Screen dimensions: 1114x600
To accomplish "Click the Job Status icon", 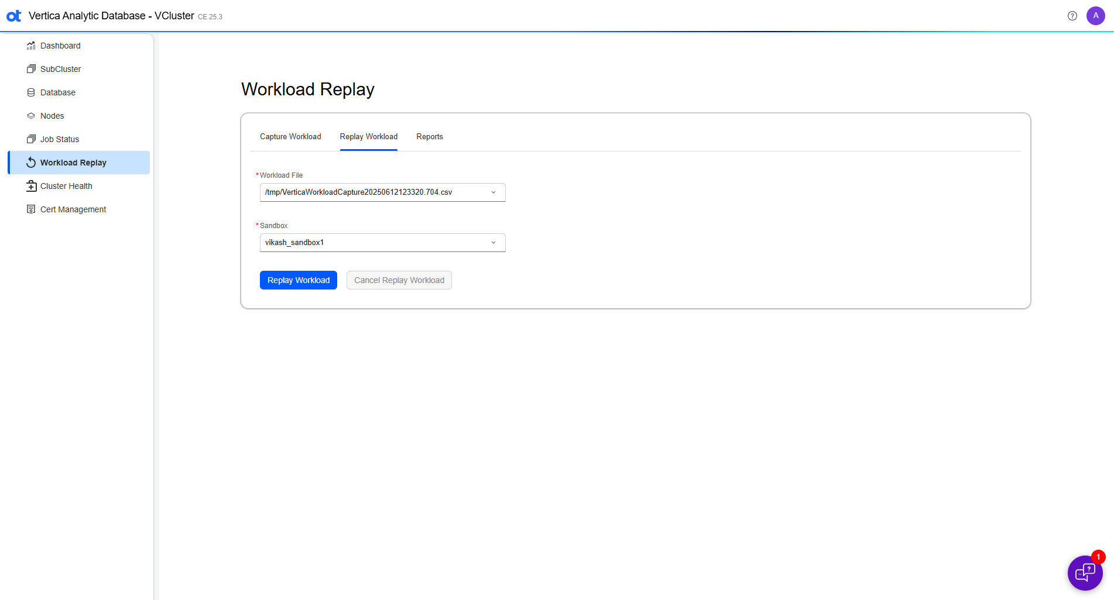I will 31,139.
